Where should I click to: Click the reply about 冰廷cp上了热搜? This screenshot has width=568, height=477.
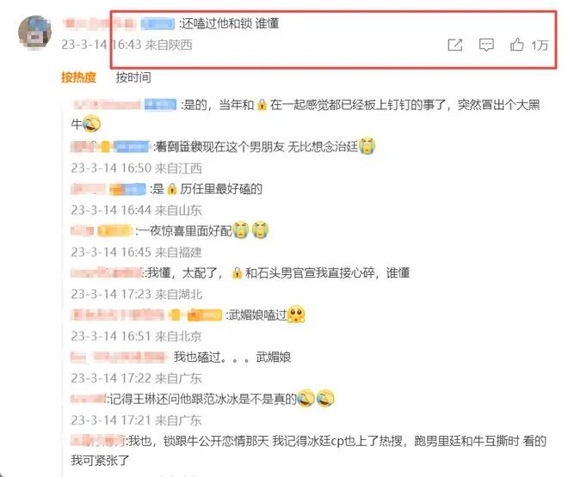(x=309, y=450)
